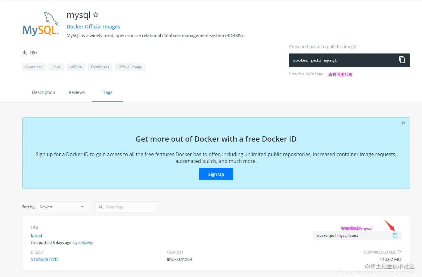
Task: Click the Sign Up button
Action: [x=216, y=174]
